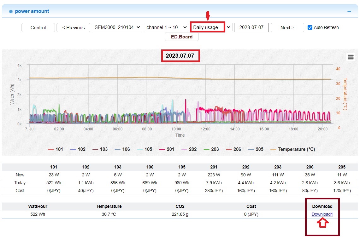
Task: Click the Watts (Wh) axis title
Action: coord(12,94)
